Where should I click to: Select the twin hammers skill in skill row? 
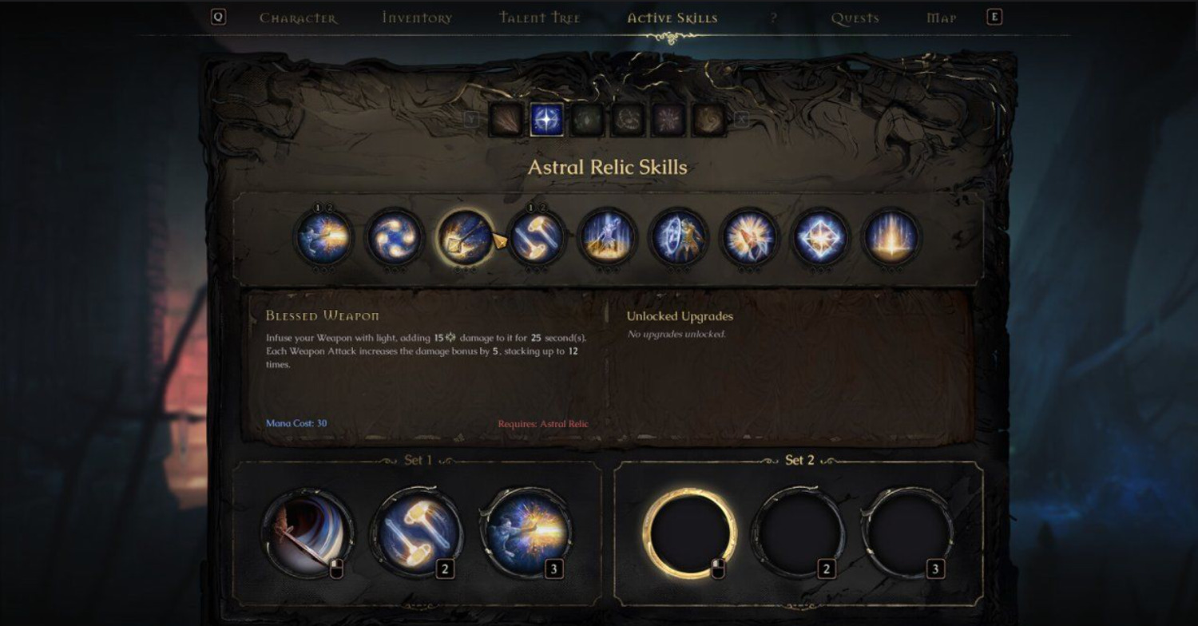coord(537,238)
